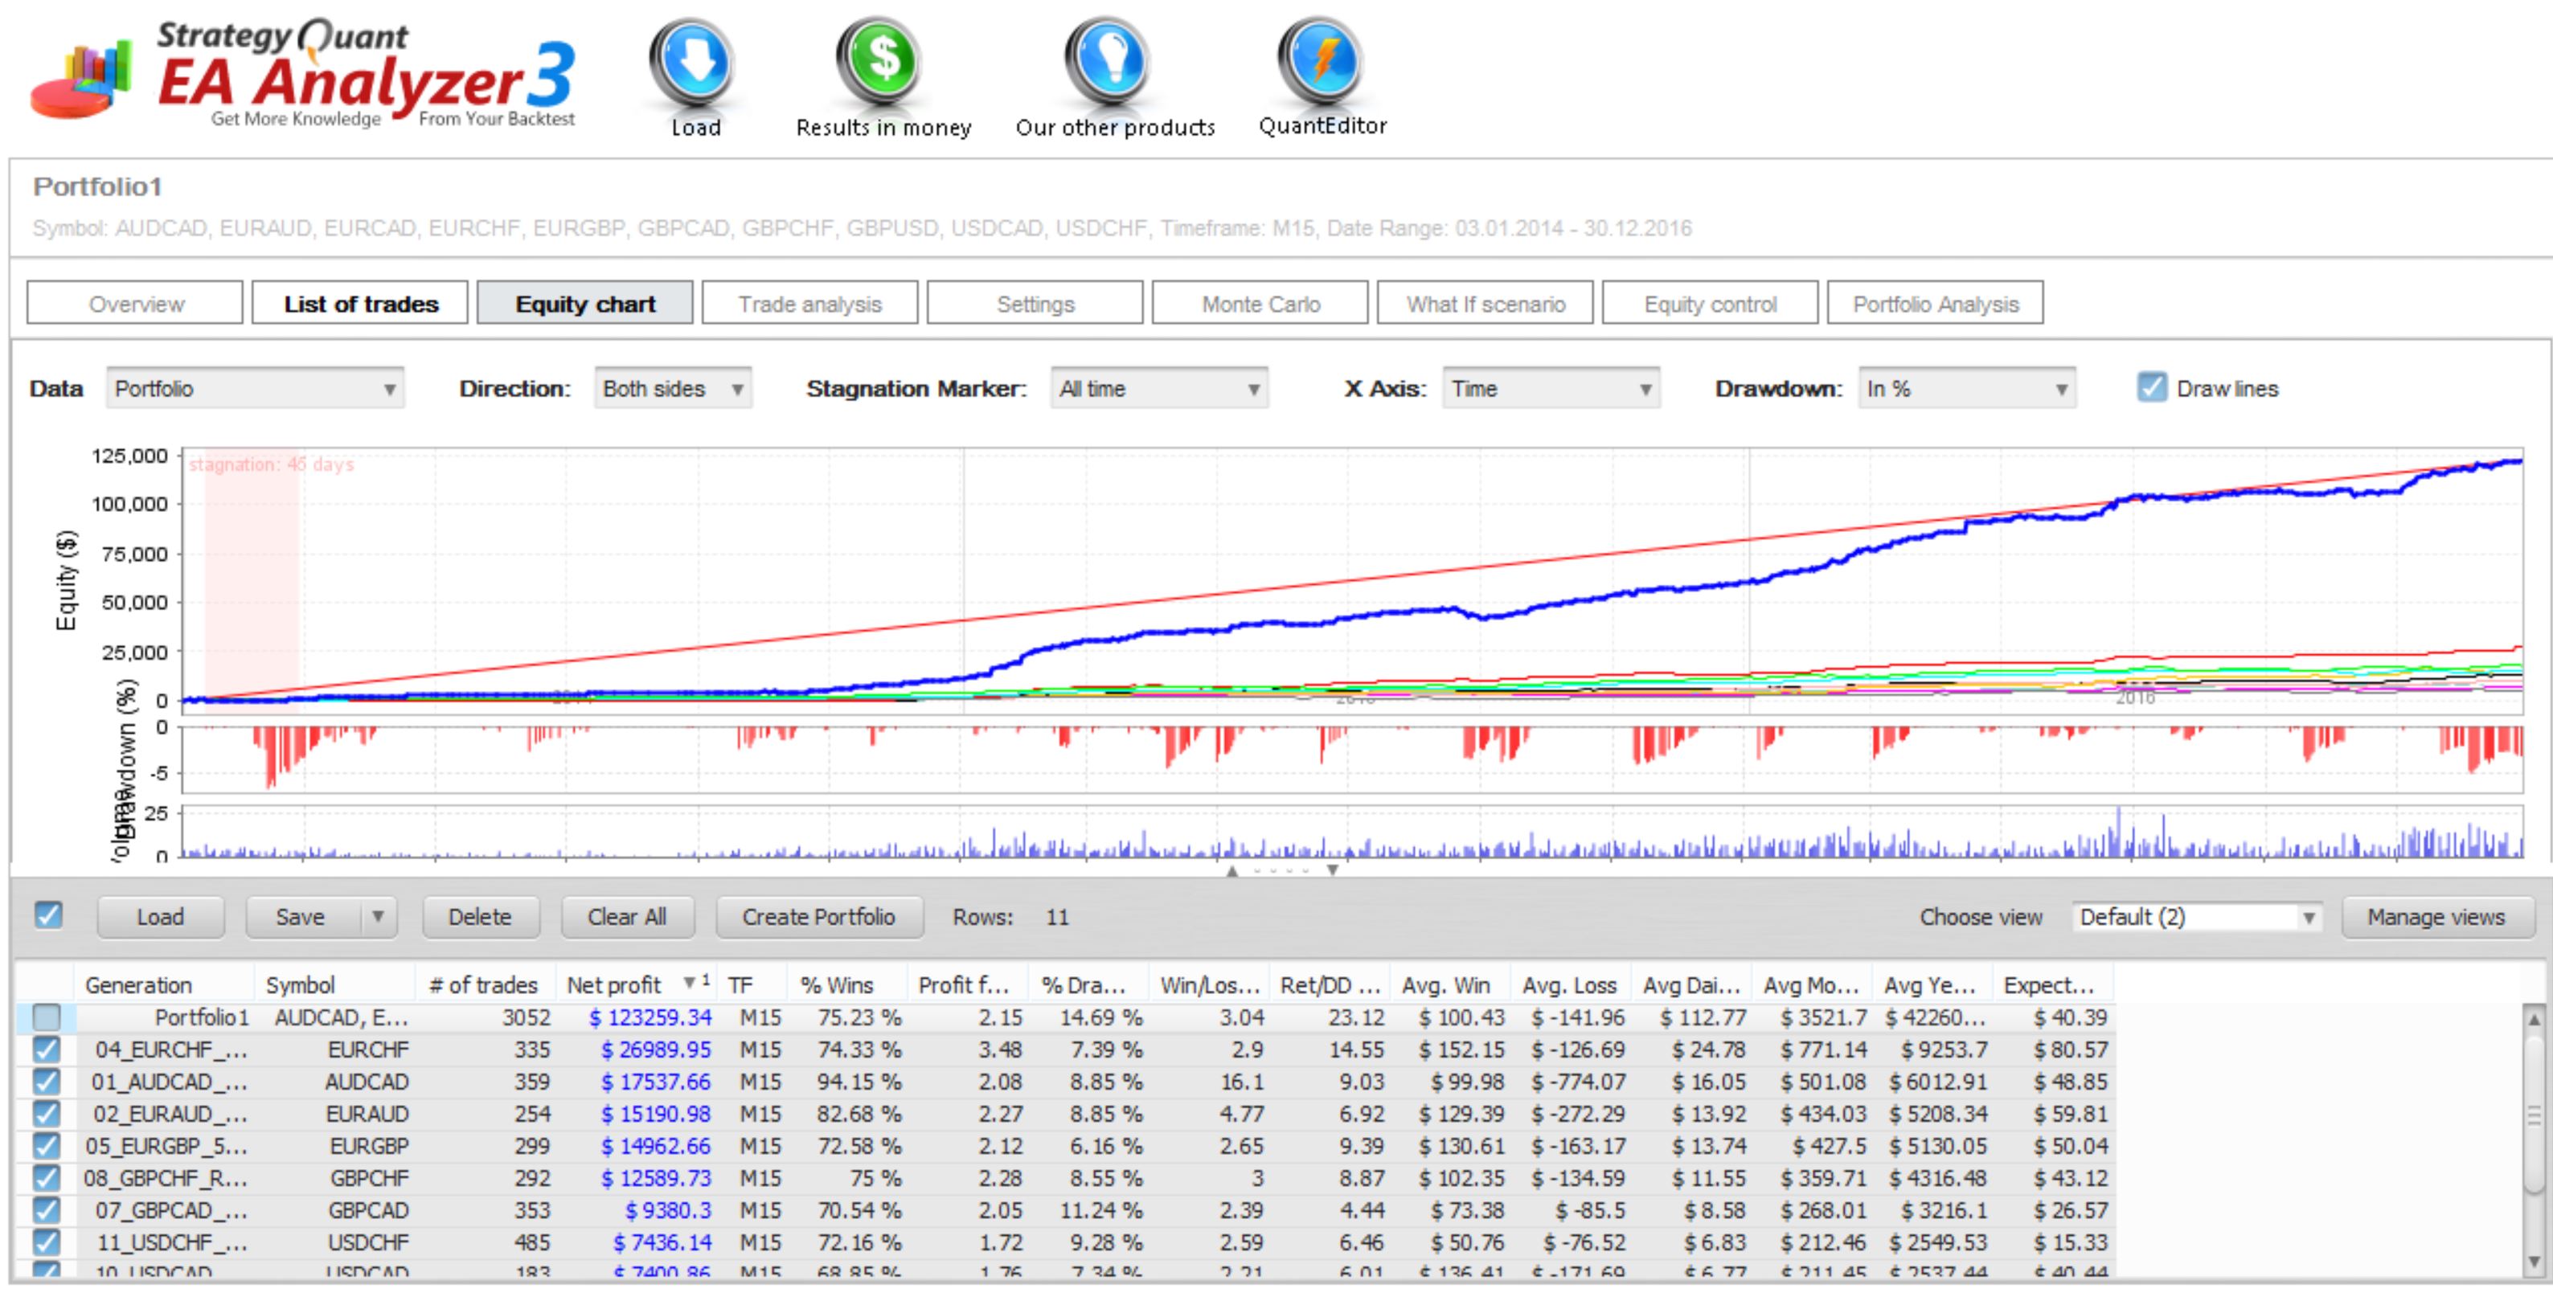Click the table scrollbar up arrow
This screenshot has width=2553, height=1293.
pyautogui.click(x=2535, y=1017)
